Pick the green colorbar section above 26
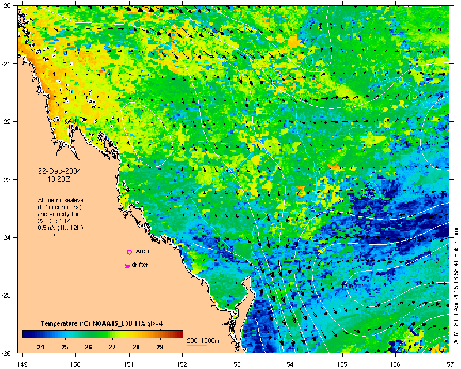The width and height of the screenshot is (461, 369). click(89, 334)
